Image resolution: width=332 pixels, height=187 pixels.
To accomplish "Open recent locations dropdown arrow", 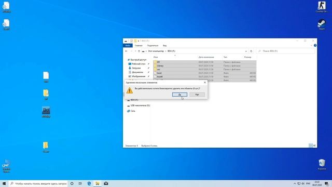I will coord(135,51).
